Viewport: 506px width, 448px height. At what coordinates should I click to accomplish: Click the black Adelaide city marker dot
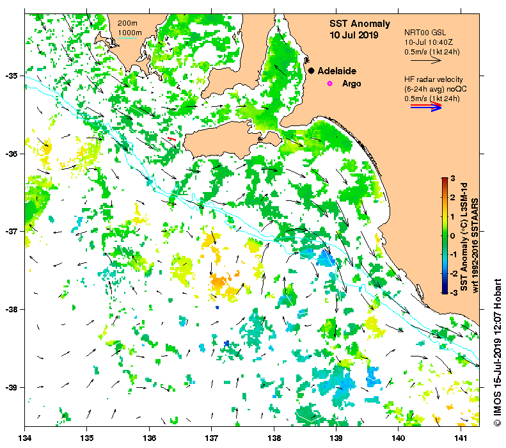coord(311,70)
